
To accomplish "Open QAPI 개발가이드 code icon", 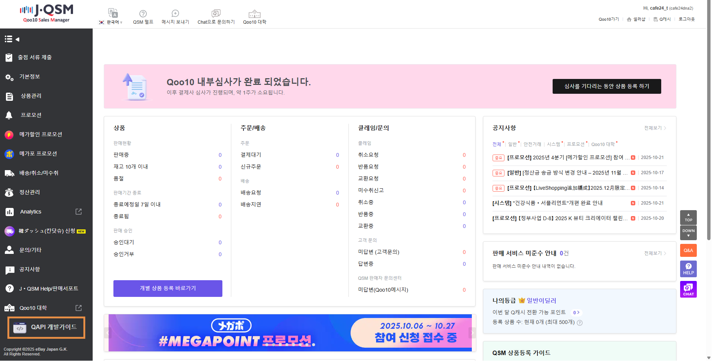I will [20, 328].
